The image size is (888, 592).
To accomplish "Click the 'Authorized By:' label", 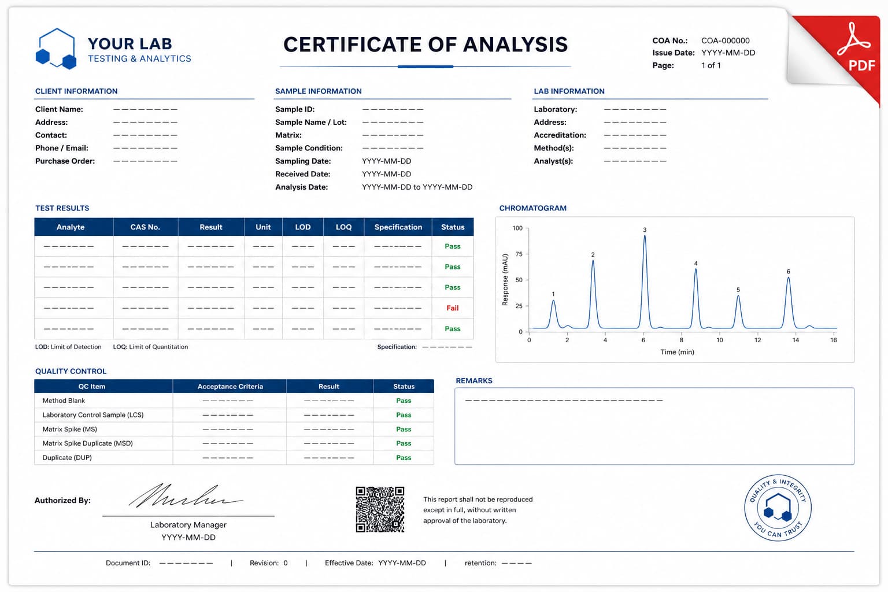I will (x=62, y=501).
